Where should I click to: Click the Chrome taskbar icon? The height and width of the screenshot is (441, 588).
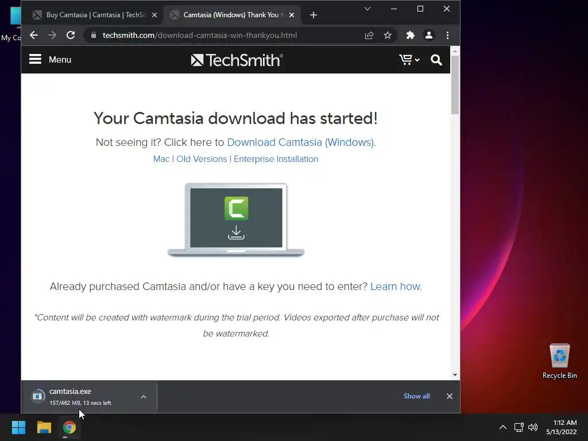click(x=69, y=427)
